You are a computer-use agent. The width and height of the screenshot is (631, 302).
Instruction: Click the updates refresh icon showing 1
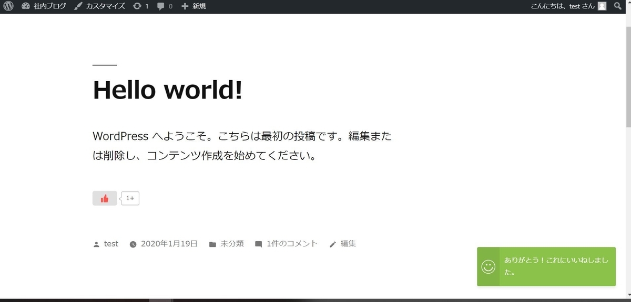pos(136,6)
